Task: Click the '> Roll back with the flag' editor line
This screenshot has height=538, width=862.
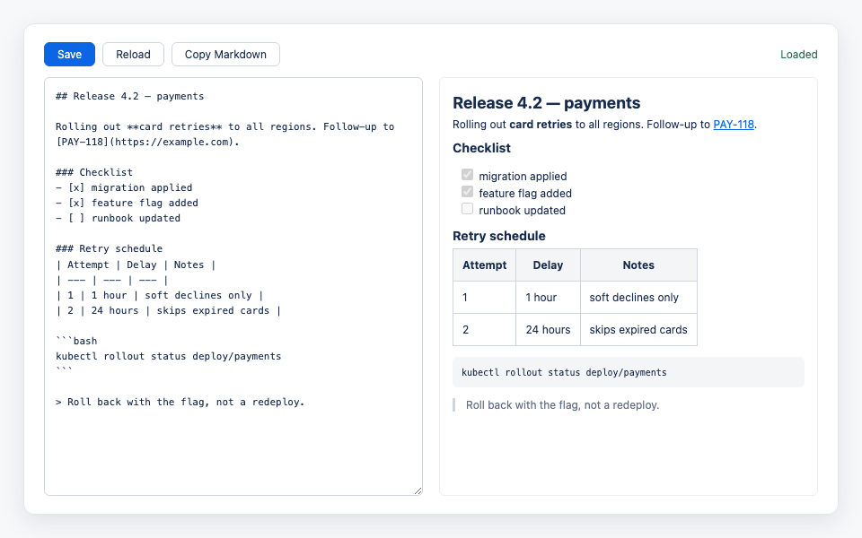Action: (x=180, y=402)
